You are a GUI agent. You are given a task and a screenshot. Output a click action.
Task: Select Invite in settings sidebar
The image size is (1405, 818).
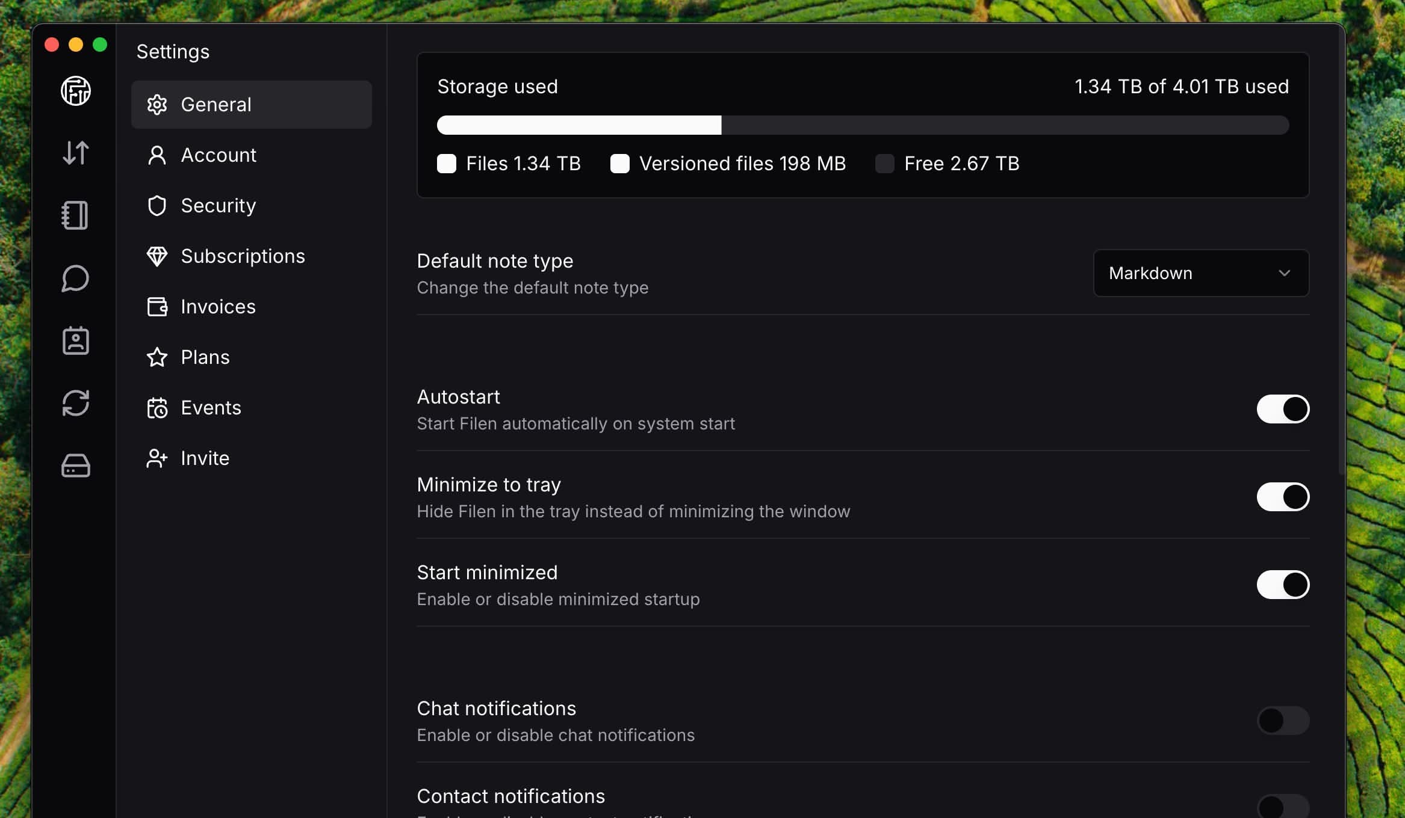click(x=205, y=458)
